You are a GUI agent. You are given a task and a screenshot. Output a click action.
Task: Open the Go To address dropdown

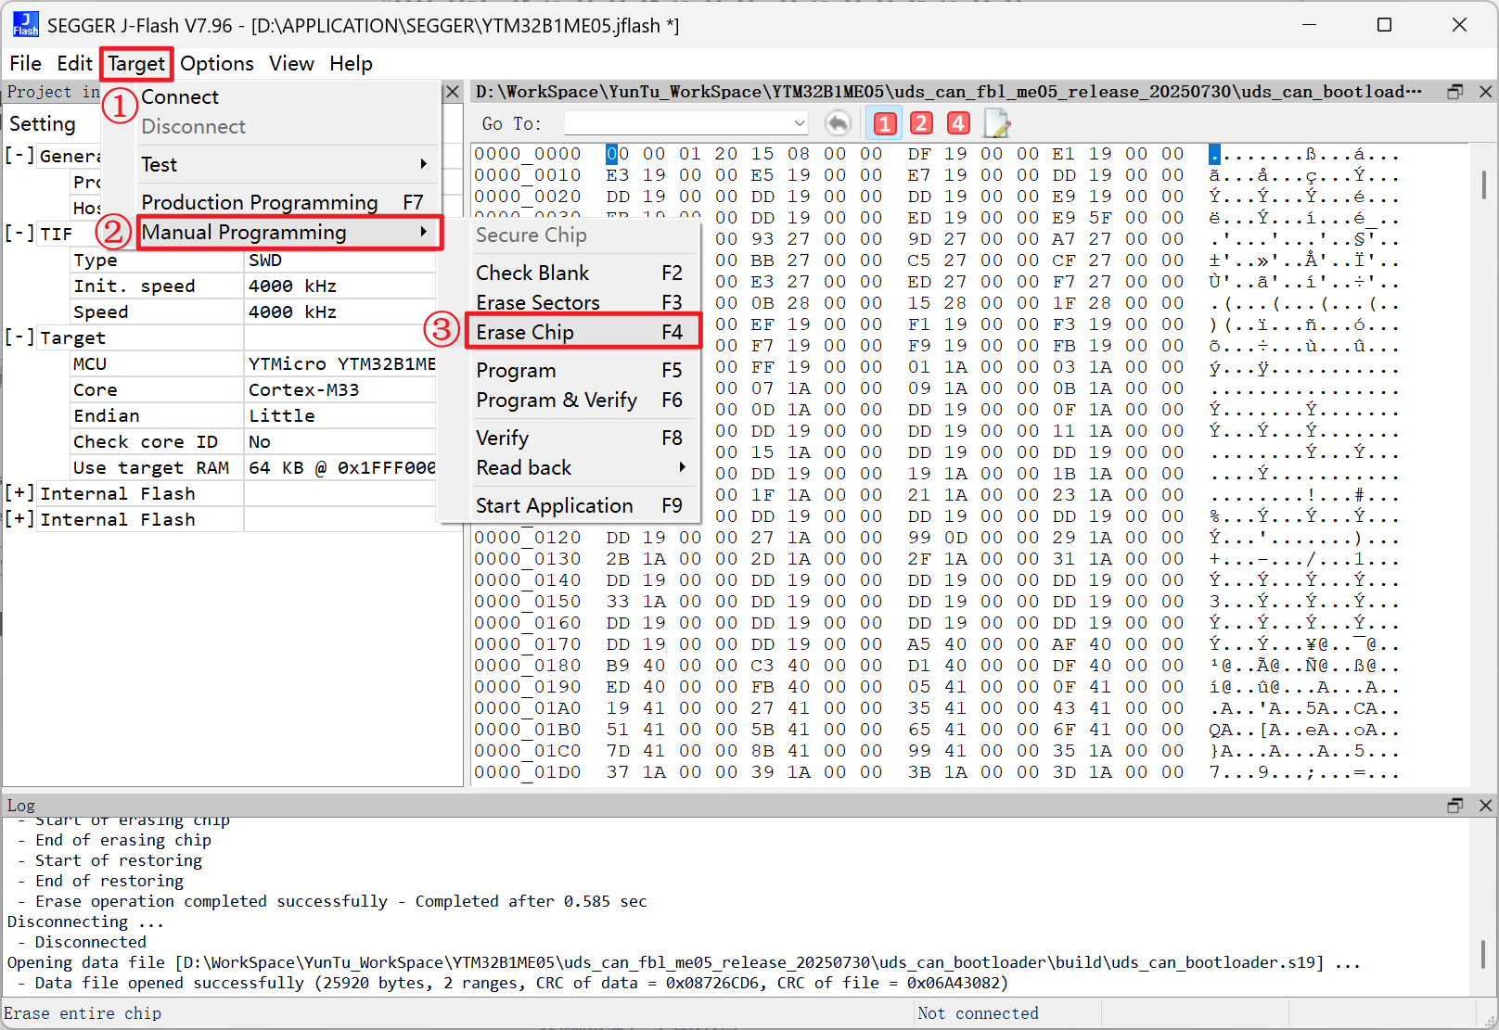pyautogui.click(x=799, y=123)
